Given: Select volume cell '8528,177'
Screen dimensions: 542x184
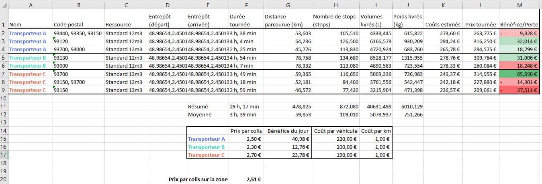Looking at the screenshot, I should coord(376,58).
